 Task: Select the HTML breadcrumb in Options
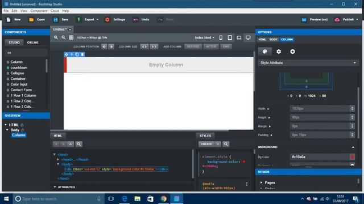pos(262,40)
